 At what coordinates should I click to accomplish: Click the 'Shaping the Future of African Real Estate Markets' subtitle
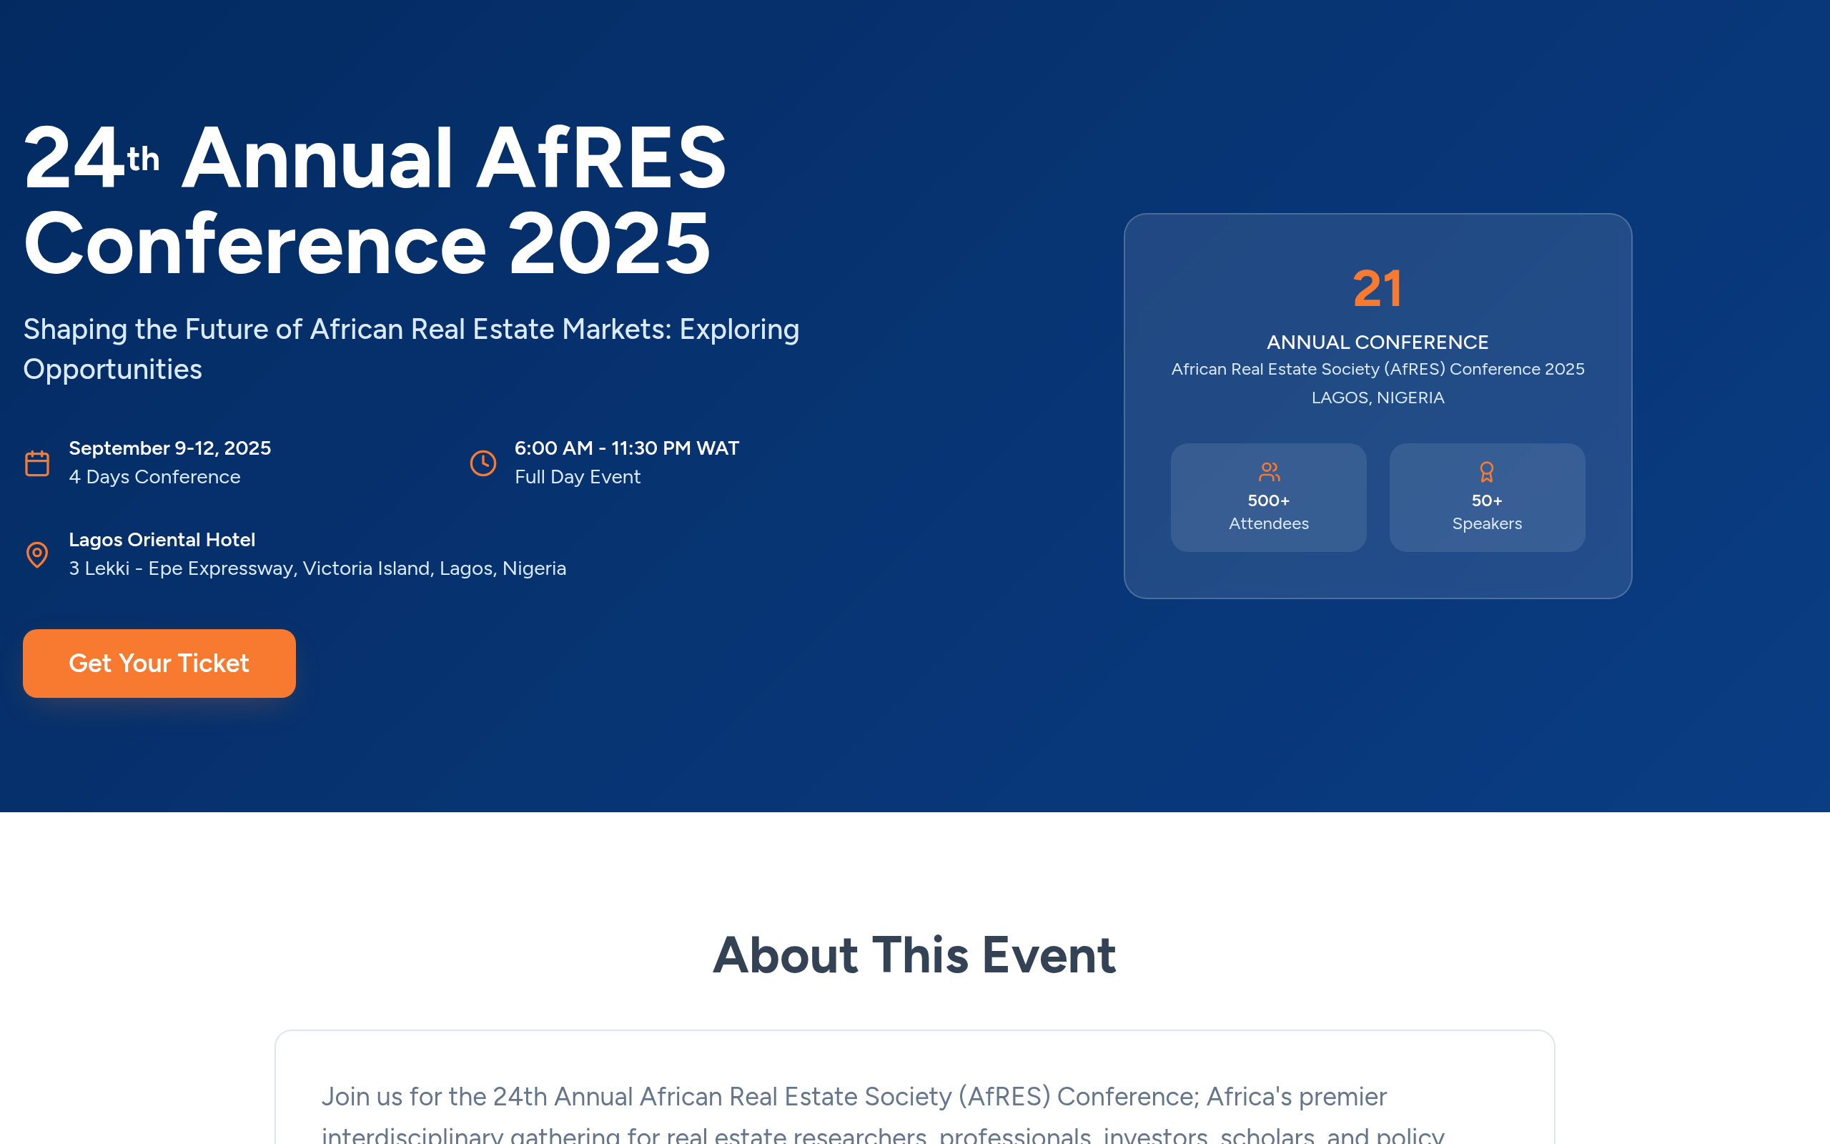(x=411, y=349)
